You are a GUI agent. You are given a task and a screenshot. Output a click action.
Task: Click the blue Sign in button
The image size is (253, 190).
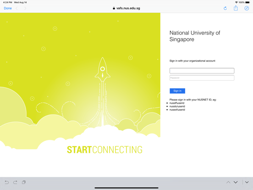[x=177, y=91]
